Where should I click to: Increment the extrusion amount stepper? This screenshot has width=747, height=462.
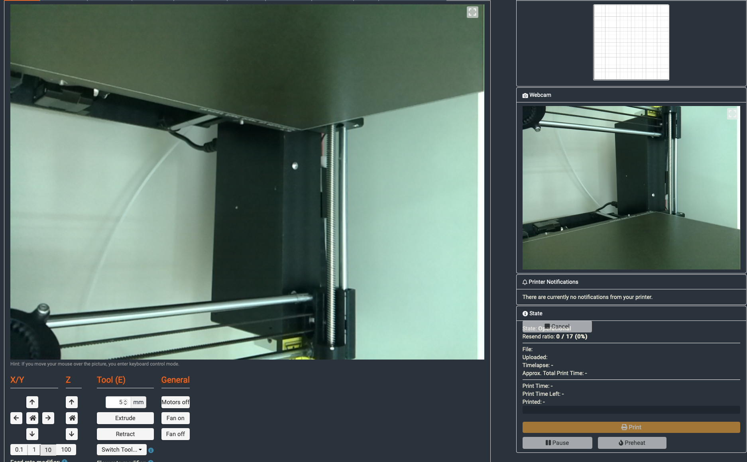pos(126,400)
